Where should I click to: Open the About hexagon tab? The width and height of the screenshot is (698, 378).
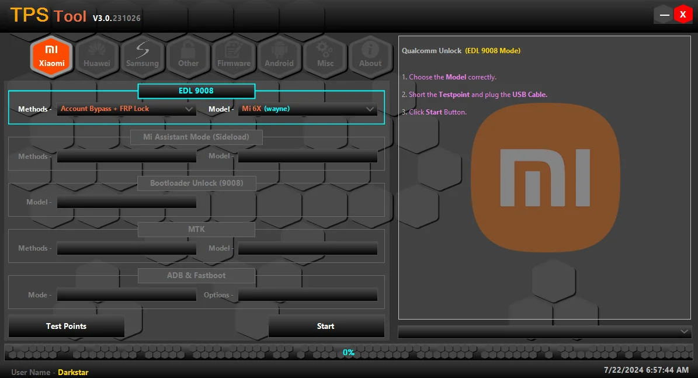[x=370, y=57]
